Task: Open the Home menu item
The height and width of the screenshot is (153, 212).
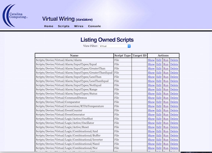Action: tap(49, 26)
